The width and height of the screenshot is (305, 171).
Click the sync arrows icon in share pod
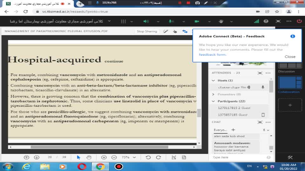[x=185, y=31]
